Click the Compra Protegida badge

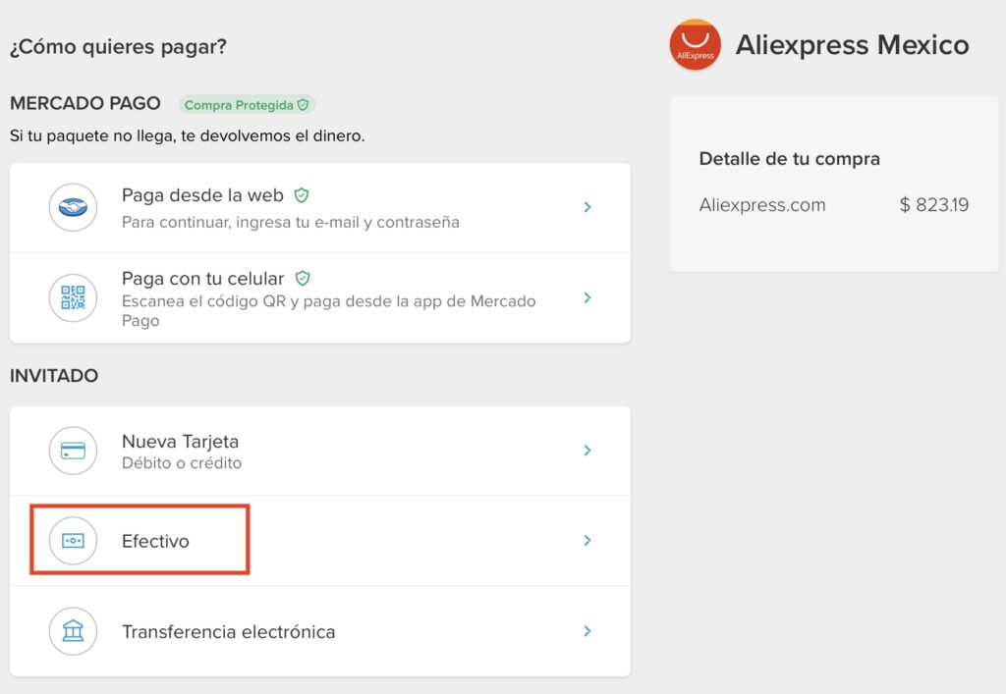tap(247, 104)
